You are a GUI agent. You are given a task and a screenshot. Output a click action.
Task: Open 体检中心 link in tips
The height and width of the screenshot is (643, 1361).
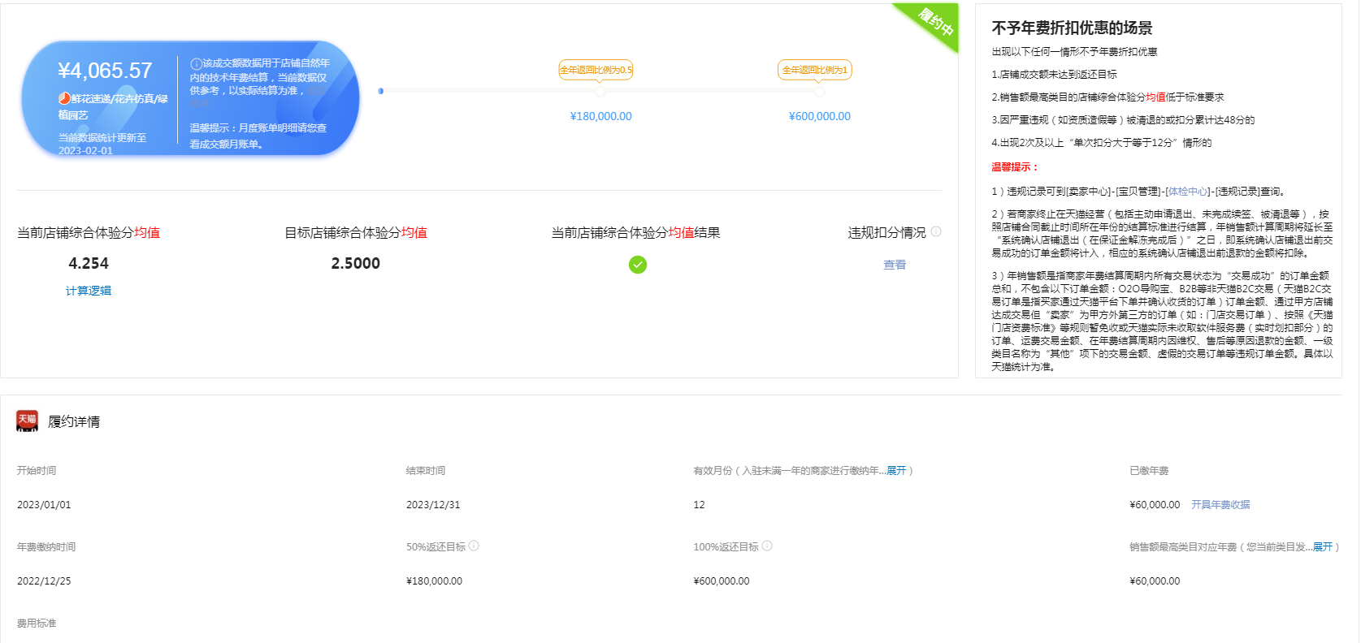(1188, 192)
